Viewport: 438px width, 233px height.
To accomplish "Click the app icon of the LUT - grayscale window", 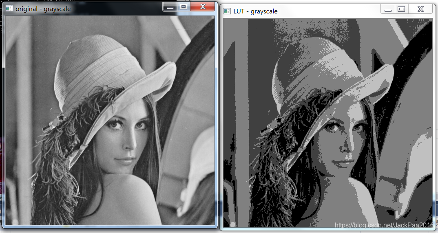I will point(227,11).
